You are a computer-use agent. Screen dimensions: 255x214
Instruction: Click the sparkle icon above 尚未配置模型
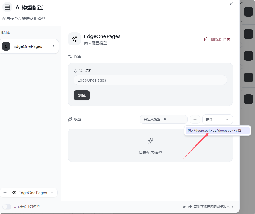[x=150, y=141]
